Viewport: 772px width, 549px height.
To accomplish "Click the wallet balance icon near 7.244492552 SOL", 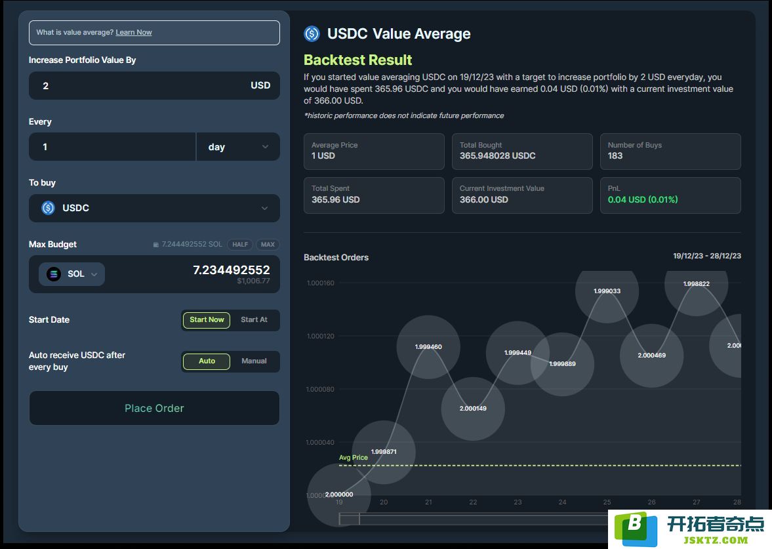I will [x=156, y=245].
